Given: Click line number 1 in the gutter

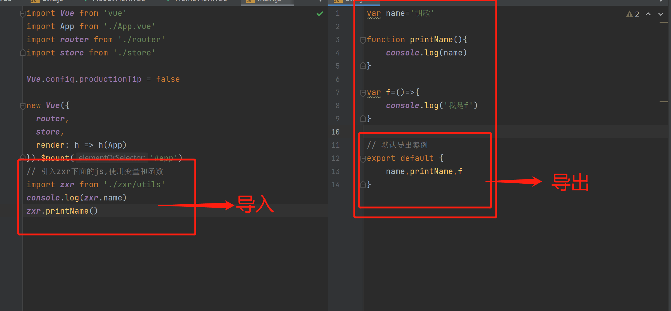Looking at the screenshot, I should (338, 13).
